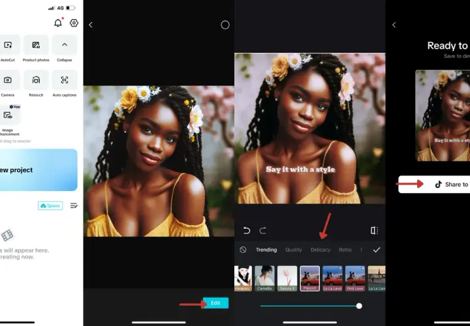
Task: Apply the Sakura II filter
Action: point(287,278)
